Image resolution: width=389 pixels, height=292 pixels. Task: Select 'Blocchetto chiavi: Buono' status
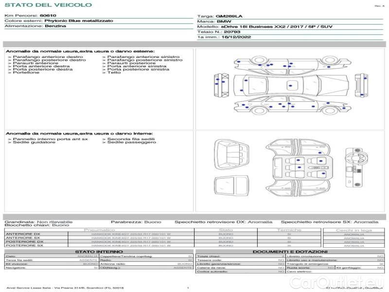pos(37,225)
